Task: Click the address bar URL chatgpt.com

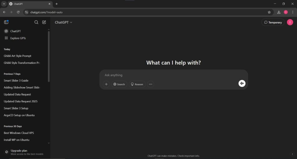Action: pyautogui.click(x=46, y=12)
